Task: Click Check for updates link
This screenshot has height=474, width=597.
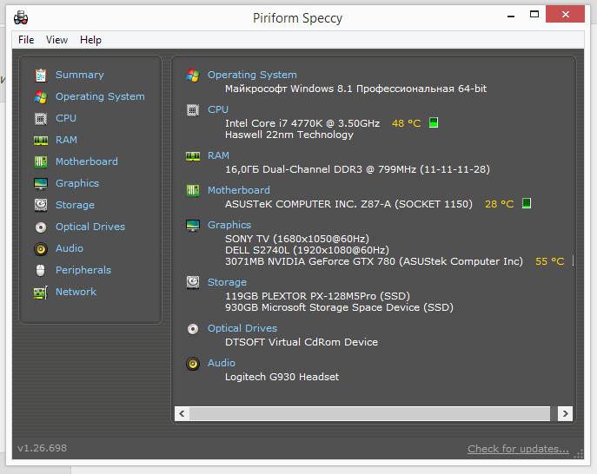Action: point(518,449)
